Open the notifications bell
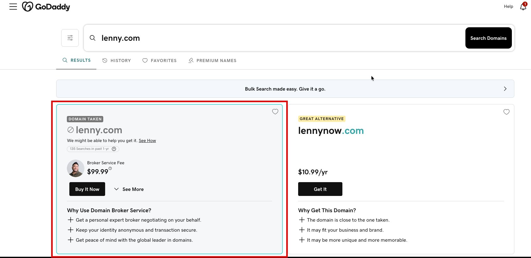 point(523,6)
